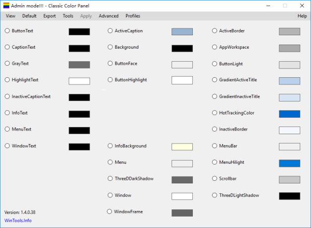This screenshot has width=311, height=228.
Task: Visit the WinTools.Info link
Action: [18, 220]
